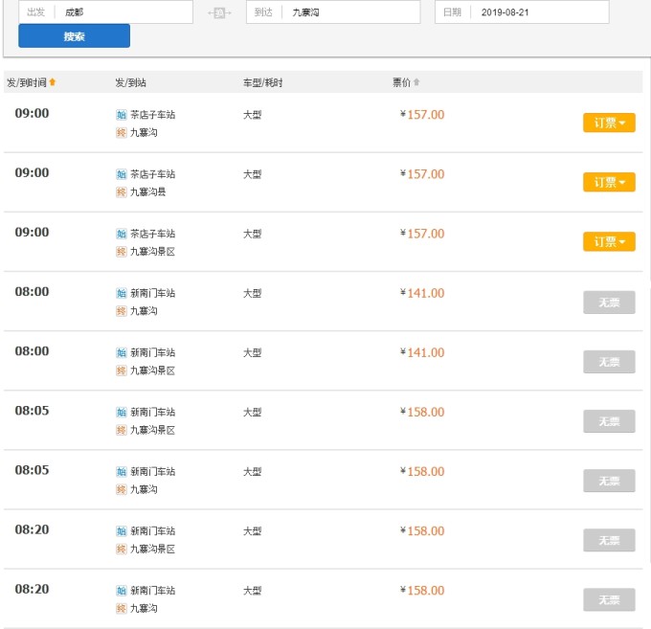
Task: Swap departure and arrival cities icon
Action: point(219,12)
